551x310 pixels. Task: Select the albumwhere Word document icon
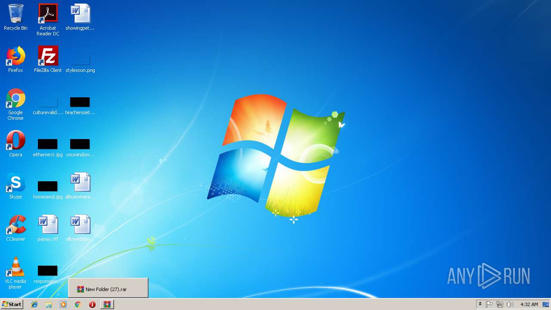click(80, 186)
